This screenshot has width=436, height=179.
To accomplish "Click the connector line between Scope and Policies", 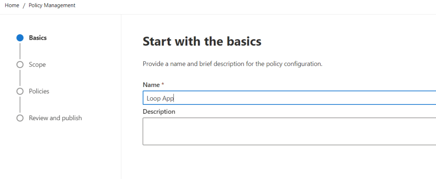I will [20, 78].
